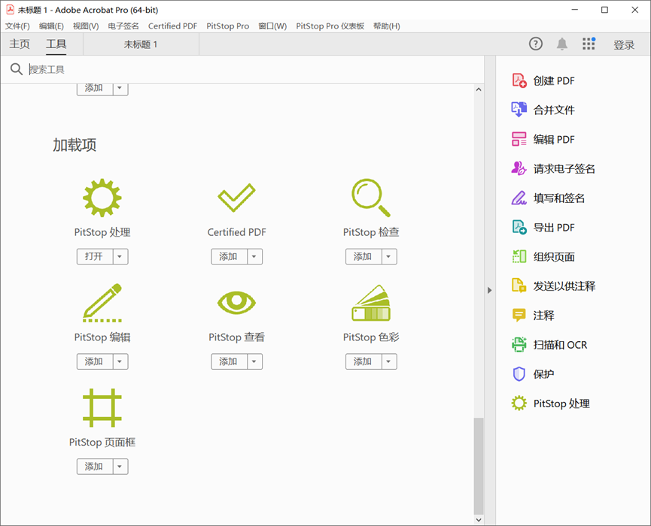This screenshot has width=651, height=526.
Task: Open the help question mark icon
Action: coord(536,44)
